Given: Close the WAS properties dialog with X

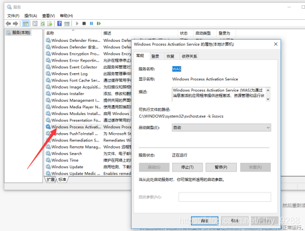Looking at the screenshot, I should 276,44.
